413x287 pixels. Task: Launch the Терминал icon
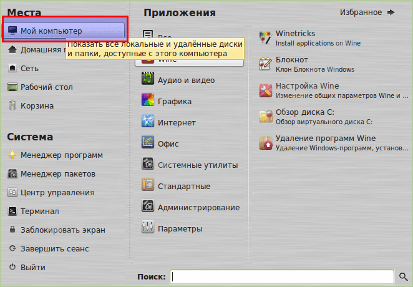click(x=12, y=211)
